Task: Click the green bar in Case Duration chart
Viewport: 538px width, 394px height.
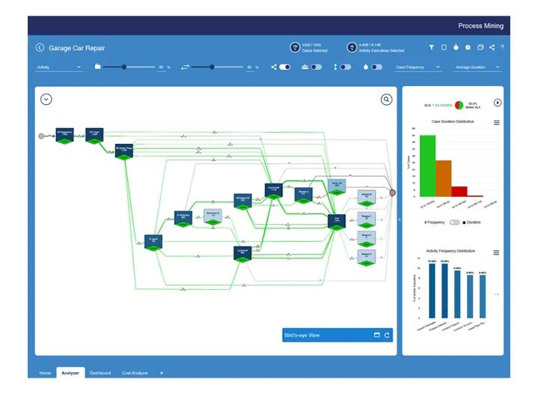Action: [427, 166]
